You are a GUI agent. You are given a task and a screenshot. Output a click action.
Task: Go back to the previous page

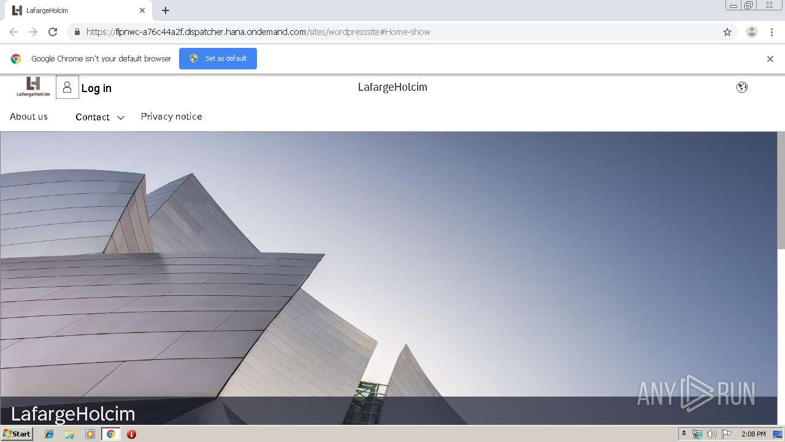click(x=13, y=32)
